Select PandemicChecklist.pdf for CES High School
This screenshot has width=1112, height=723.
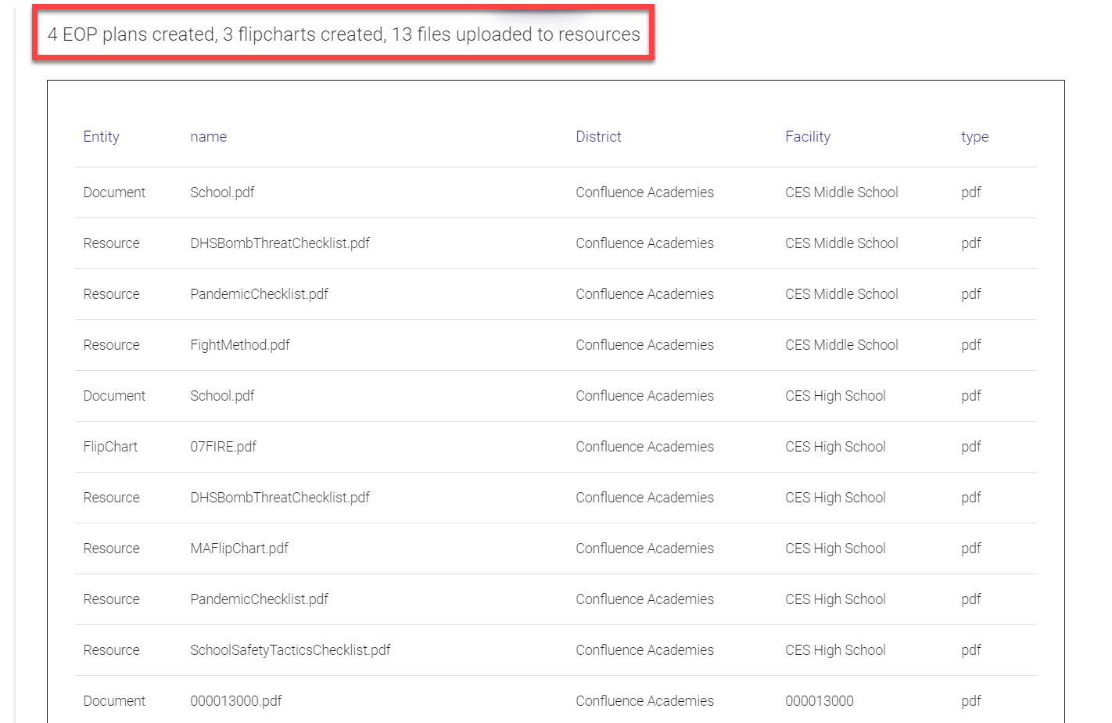point(259,599)
